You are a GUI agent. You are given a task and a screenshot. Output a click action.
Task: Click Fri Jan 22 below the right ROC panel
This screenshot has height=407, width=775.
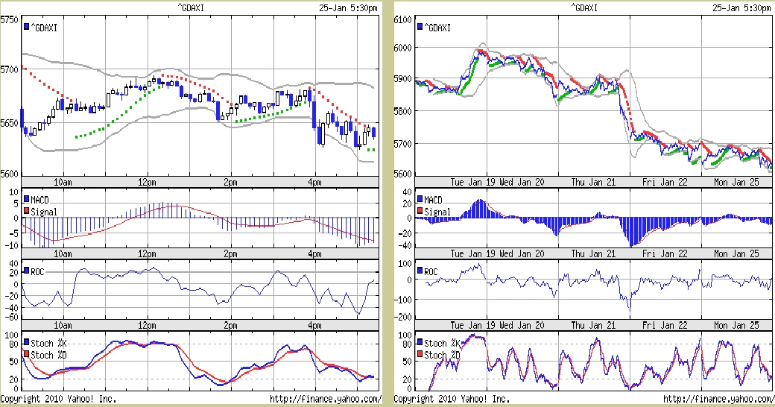pos(665,326)
